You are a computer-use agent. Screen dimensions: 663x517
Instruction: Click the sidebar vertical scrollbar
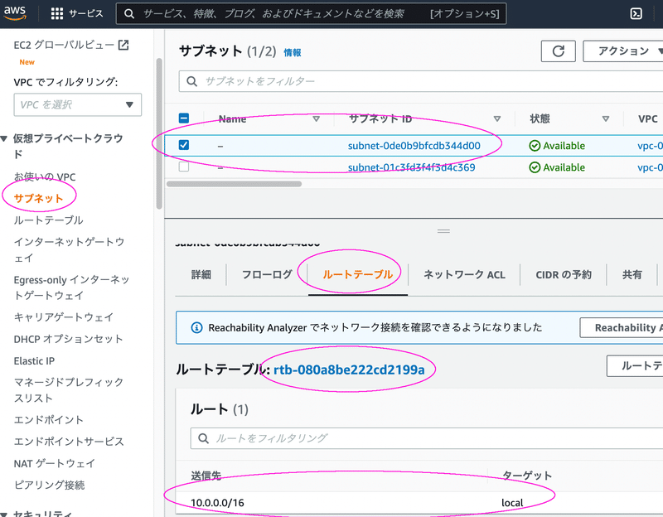[x=159, y=133]
